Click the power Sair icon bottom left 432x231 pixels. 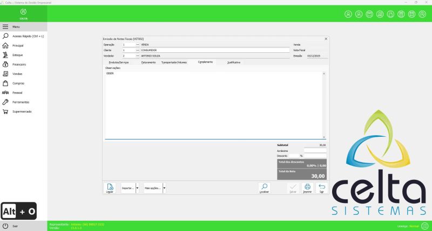coord(5,226)
